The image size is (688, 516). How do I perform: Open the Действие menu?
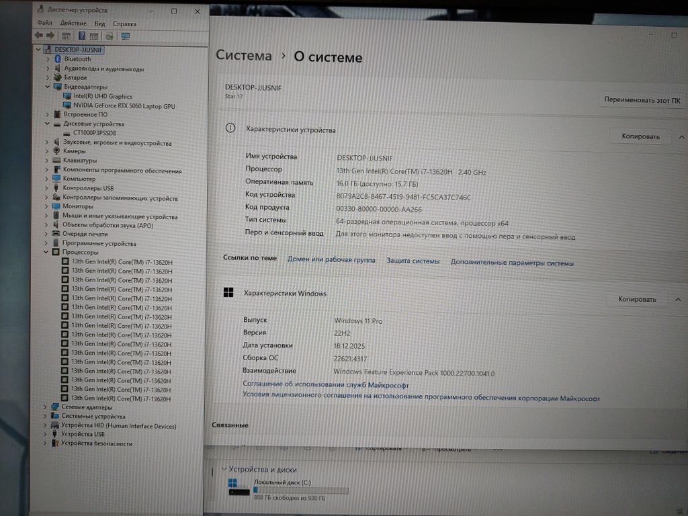tap(73, 24)
